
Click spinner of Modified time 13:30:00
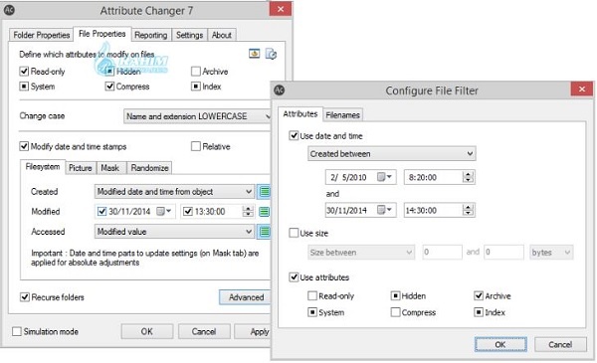click(x=248, y=211)
